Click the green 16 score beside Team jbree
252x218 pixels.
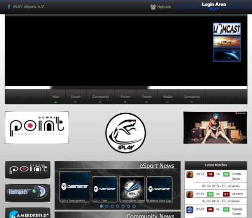(x=226, y=174)
